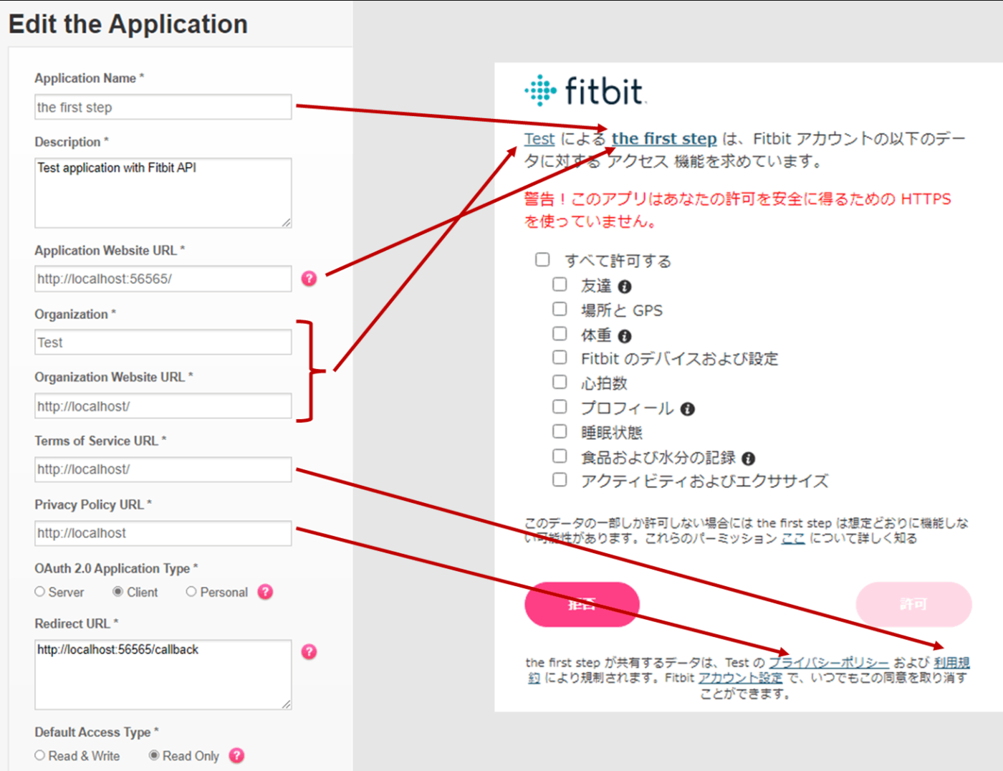This screenshot has width=1003, height=771.
Task: Open the プライバシーポリシー link
Action: 829,663
